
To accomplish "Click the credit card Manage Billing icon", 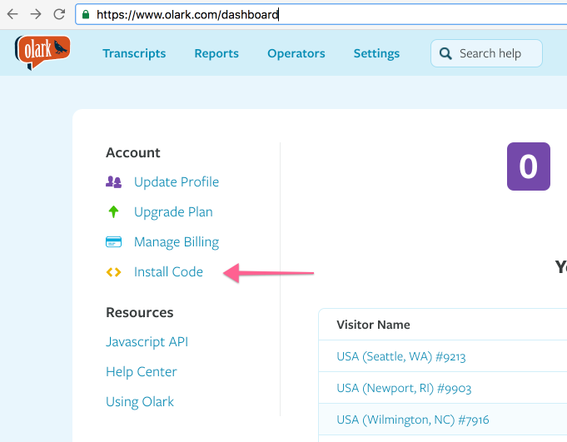I will coord(113,241).
